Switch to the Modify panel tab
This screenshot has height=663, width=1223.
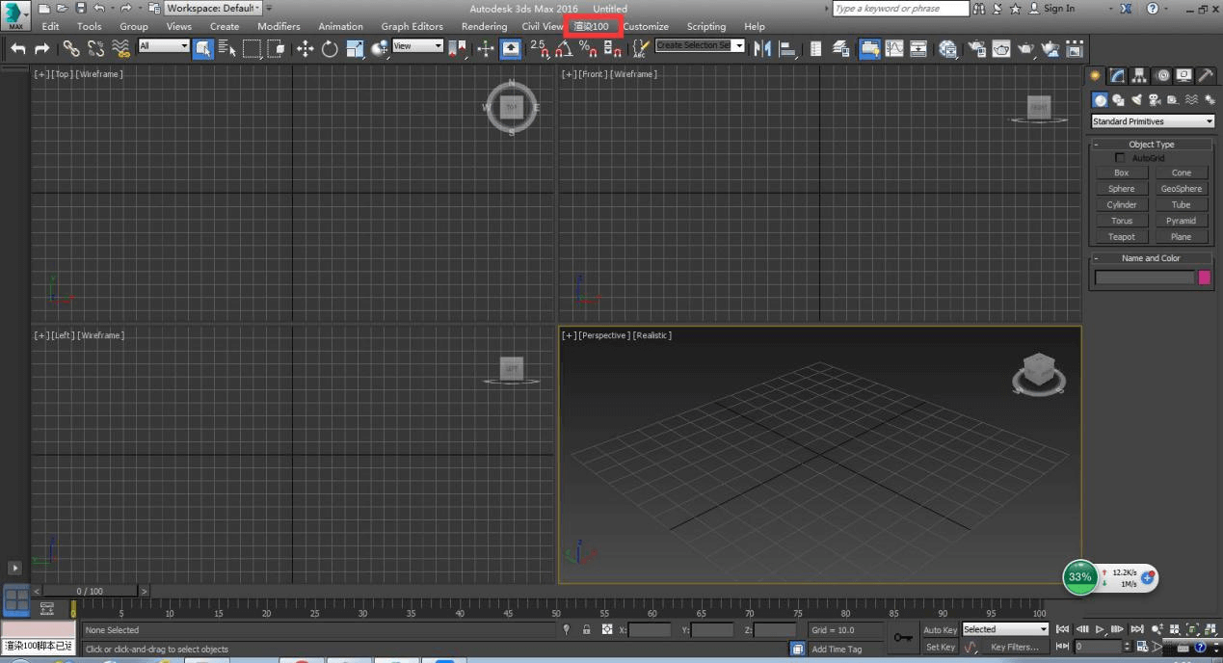pyautogui.click(x=1117, y=76)
